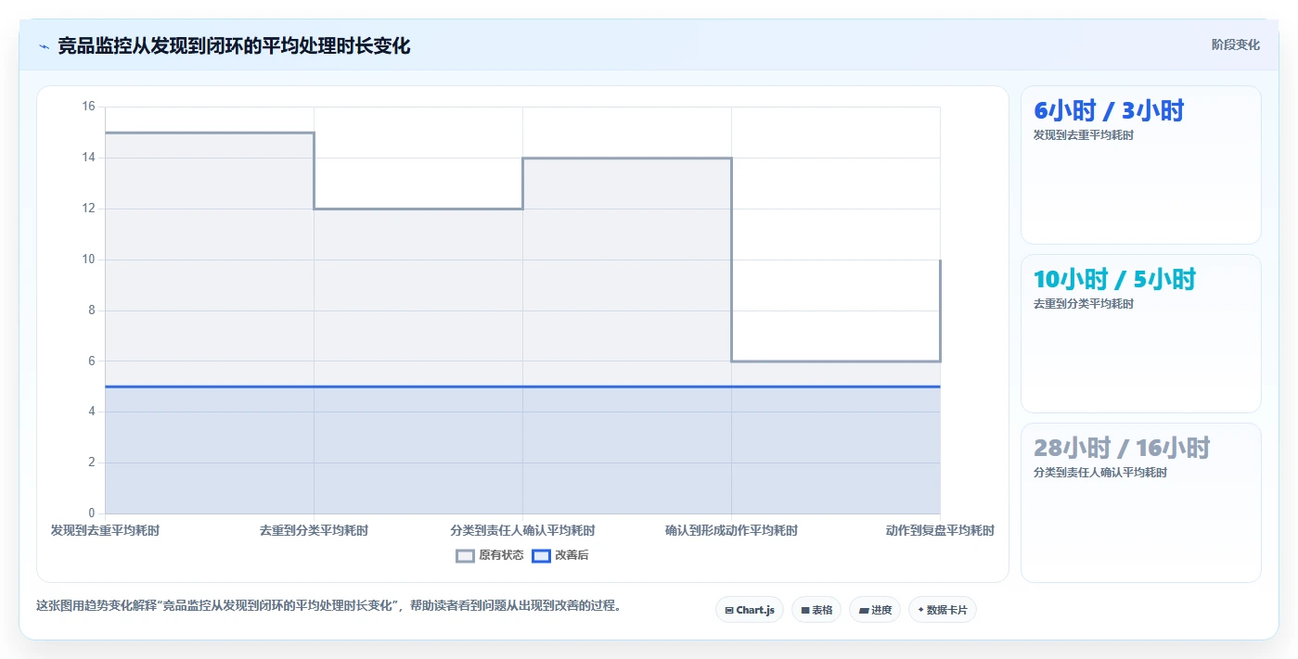The image size is (1298, 659).
Task: Click the 数据卡片 tag chip
Action: coord(943,610)
